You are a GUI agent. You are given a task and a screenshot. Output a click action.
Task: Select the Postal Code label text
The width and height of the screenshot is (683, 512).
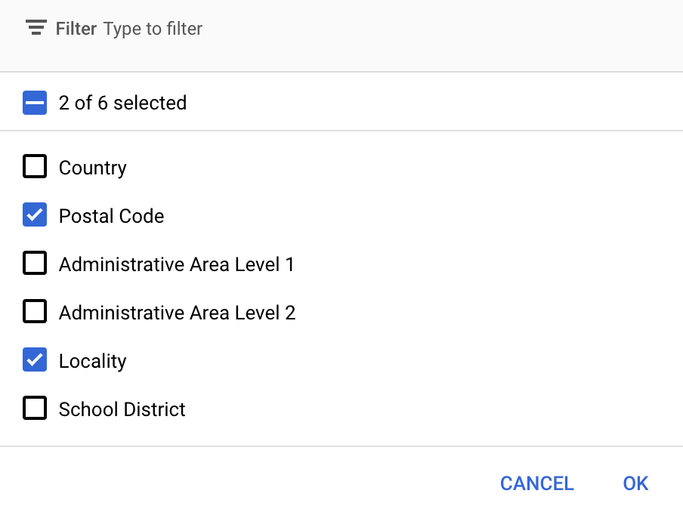[x=111, y=215]
